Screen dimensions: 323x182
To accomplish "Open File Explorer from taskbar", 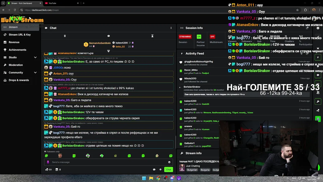I will (x=151, y=178).
